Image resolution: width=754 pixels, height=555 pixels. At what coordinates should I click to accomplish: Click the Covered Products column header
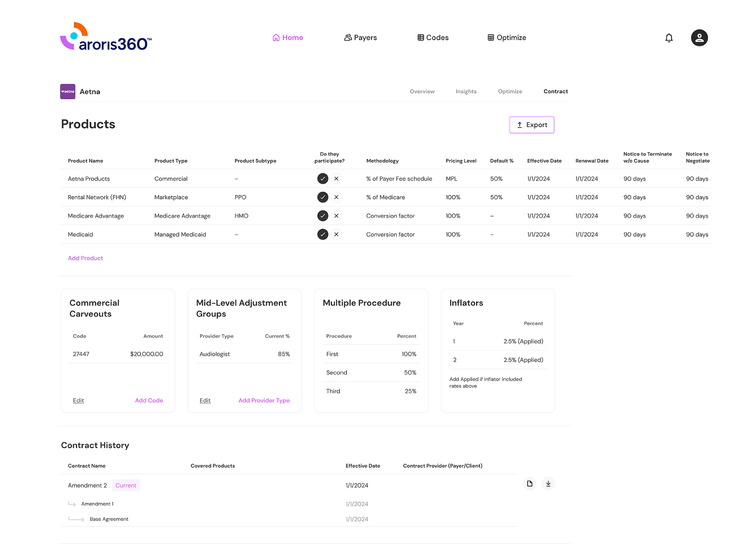pos(213,466)
